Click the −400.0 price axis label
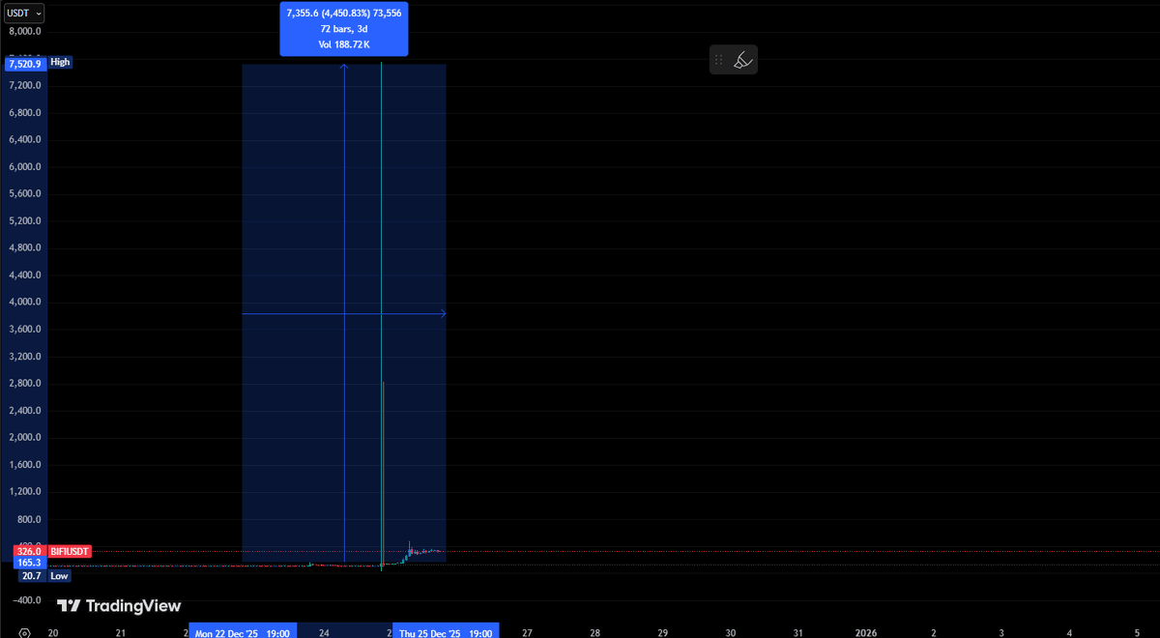Screen dimensions: 1160x638 (x=25, y=599)
